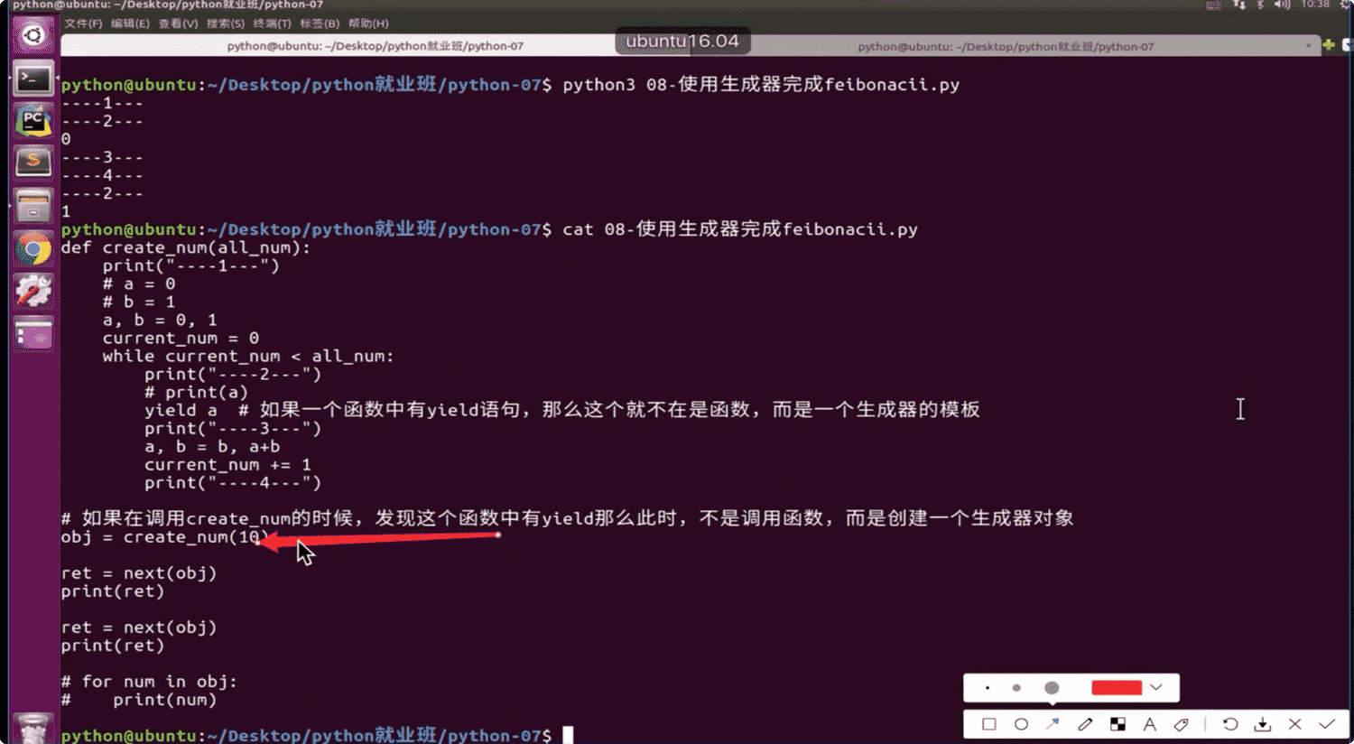Open the system tools wrench icon
The image size is (1354, 744).
33,291
